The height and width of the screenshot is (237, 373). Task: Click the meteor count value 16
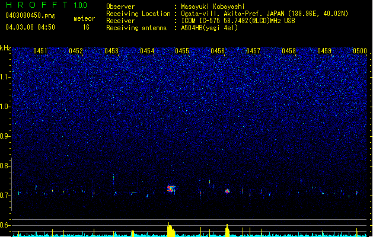86,27
